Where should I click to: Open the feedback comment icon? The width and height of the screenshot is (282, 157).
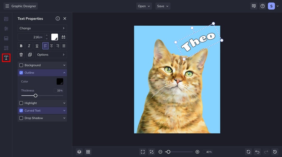254,6
